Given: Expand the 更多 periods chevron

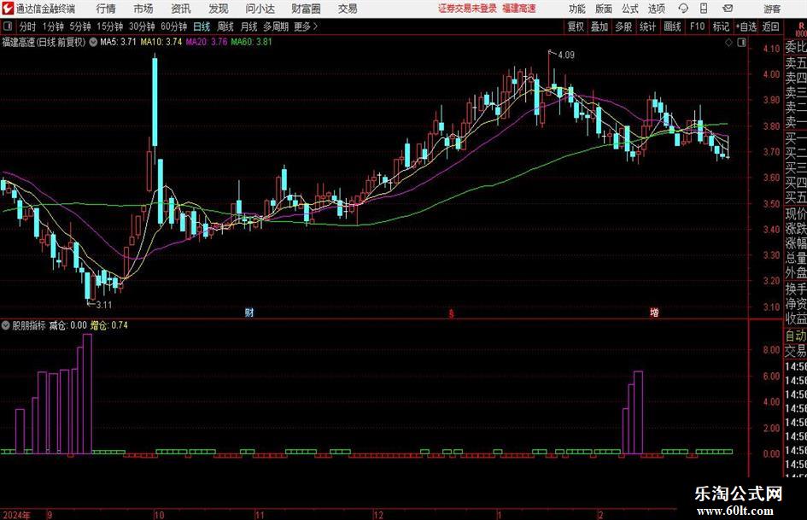Looking at the screenshot, I should (315, 26).
